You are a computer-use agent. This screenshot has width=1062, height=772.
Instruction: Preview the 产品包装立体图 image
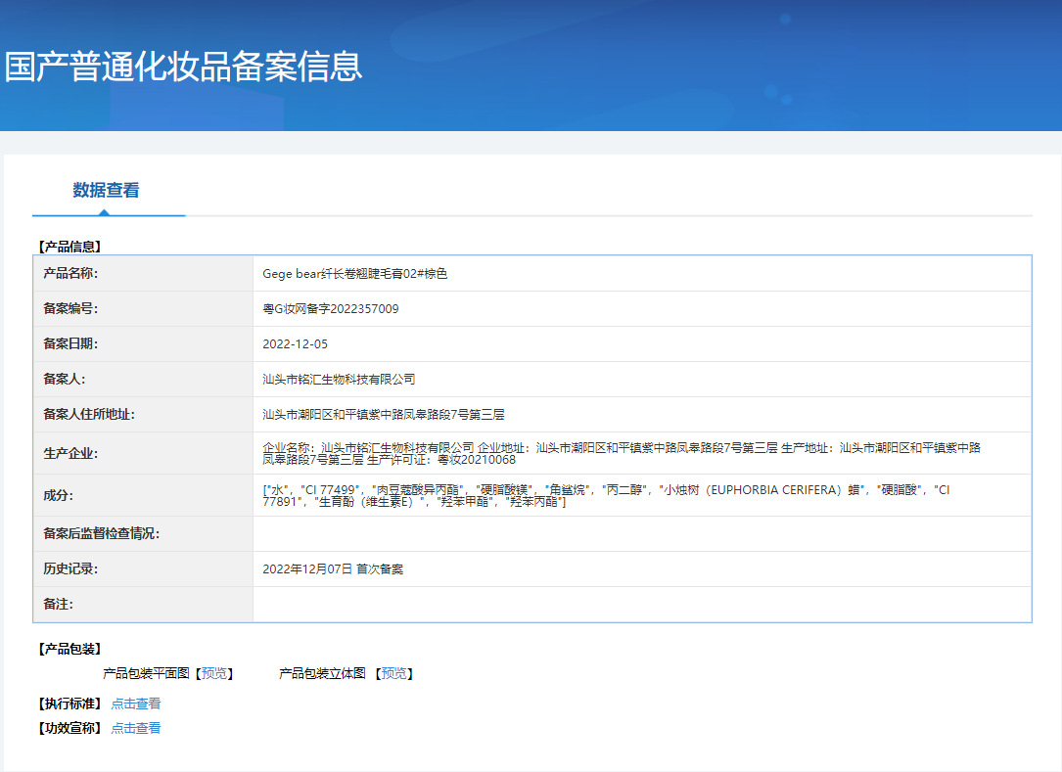394,673
